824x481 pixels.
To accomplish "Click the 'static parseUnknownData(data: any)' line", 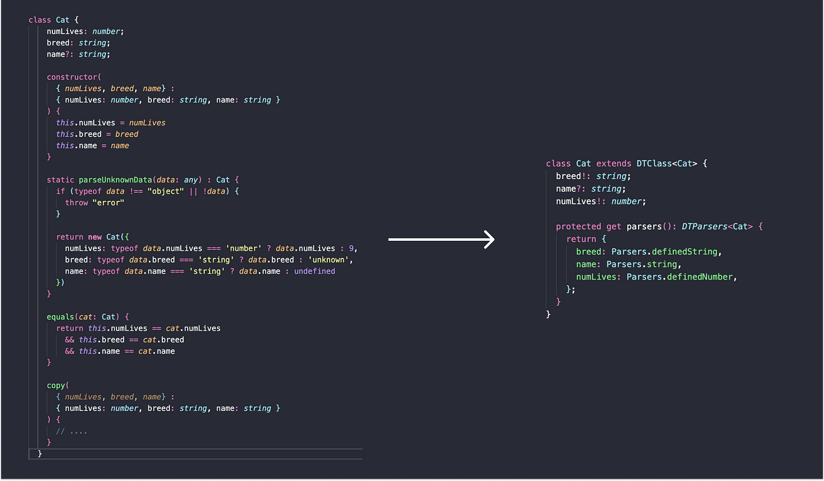I will (143, 180).
